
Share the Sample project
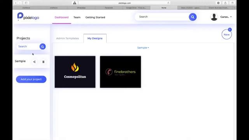point(34,62)
